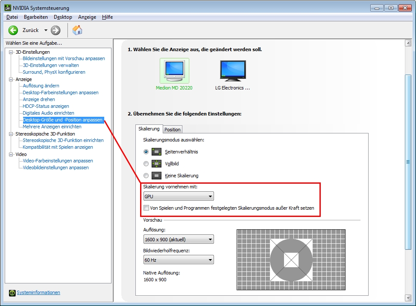Open the Systeminformationen link
416x306 pixels.
pos(38,292)
